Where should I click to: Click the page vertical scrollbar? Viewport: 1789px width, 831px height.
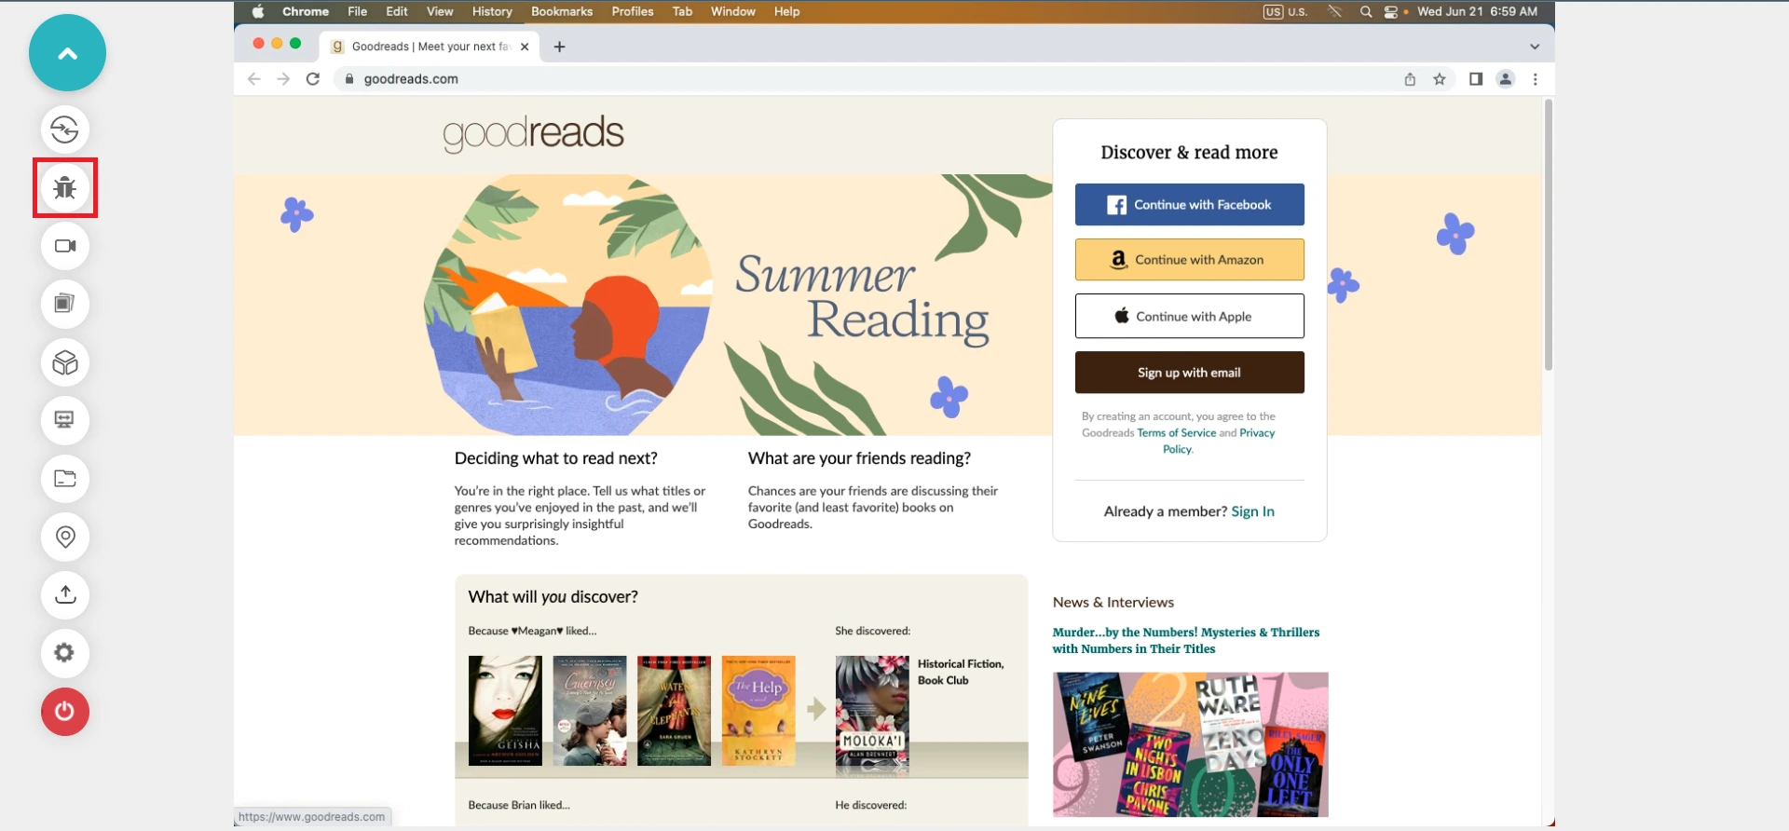pos(1549,233)
